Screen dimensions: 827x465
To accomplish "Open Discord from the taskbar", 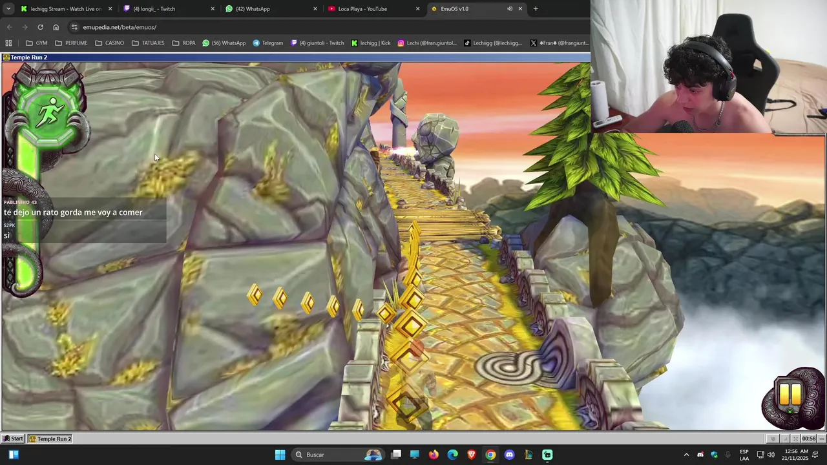I will (509, 455).
